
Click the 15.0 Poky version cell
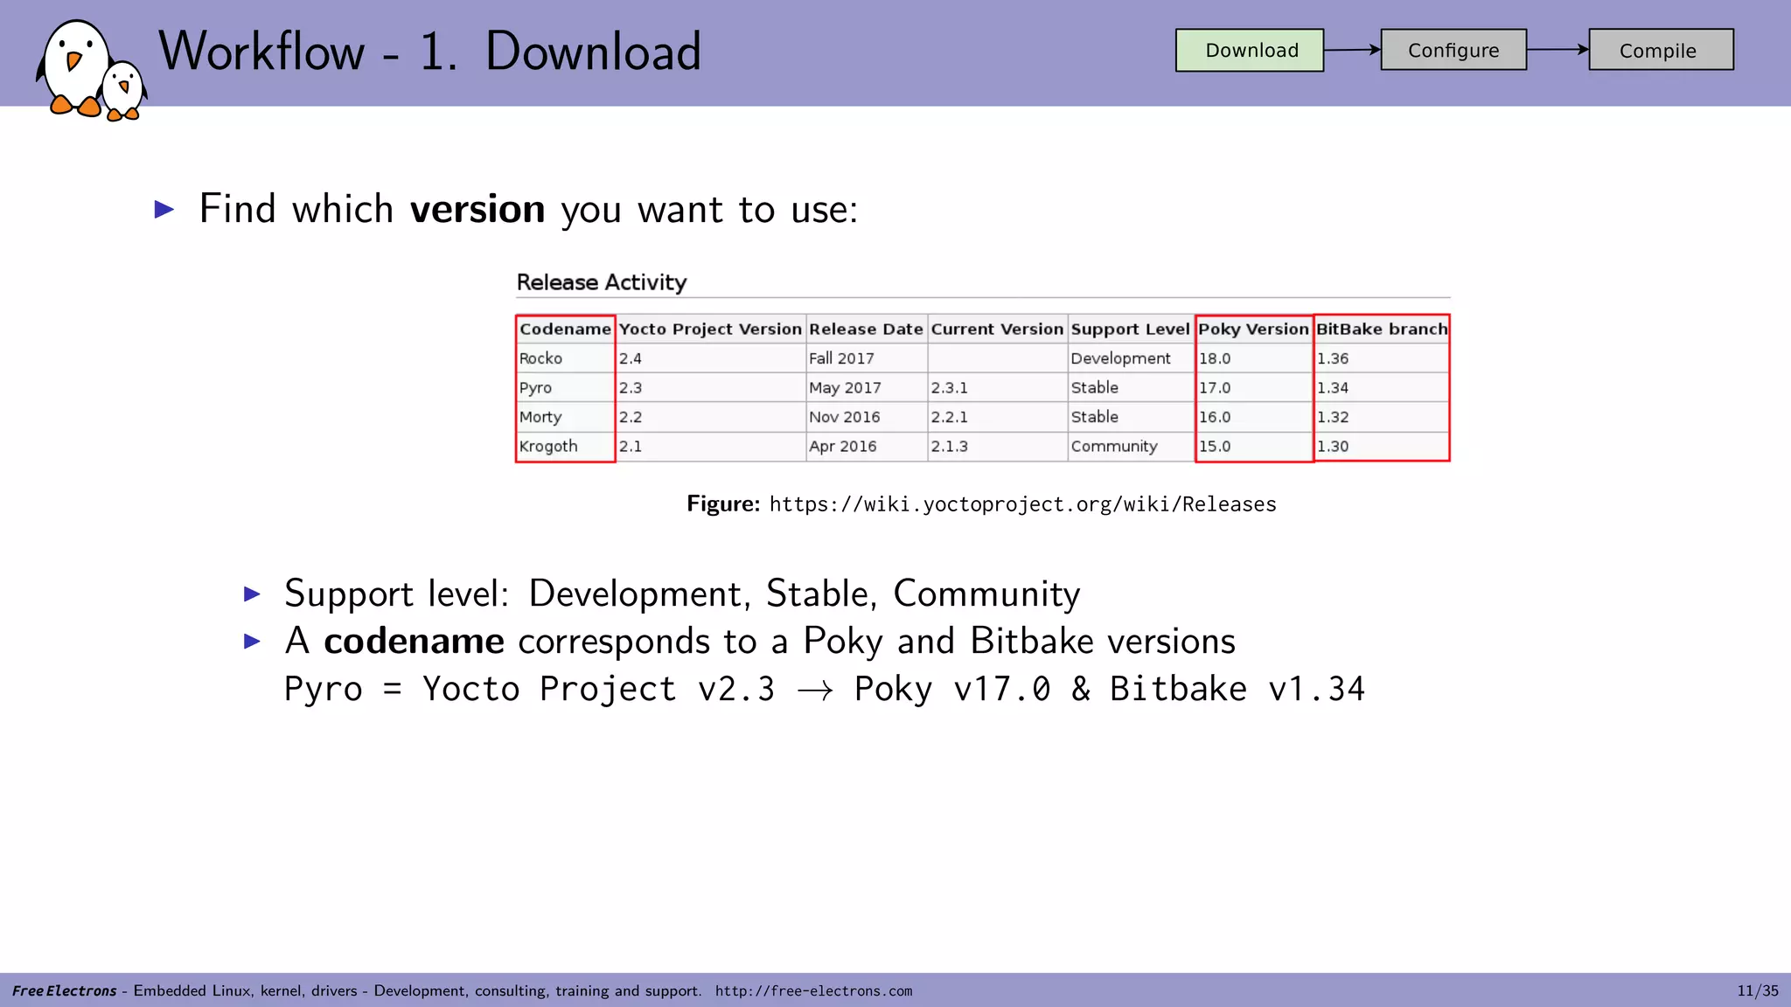click(x=1253, y=446)
